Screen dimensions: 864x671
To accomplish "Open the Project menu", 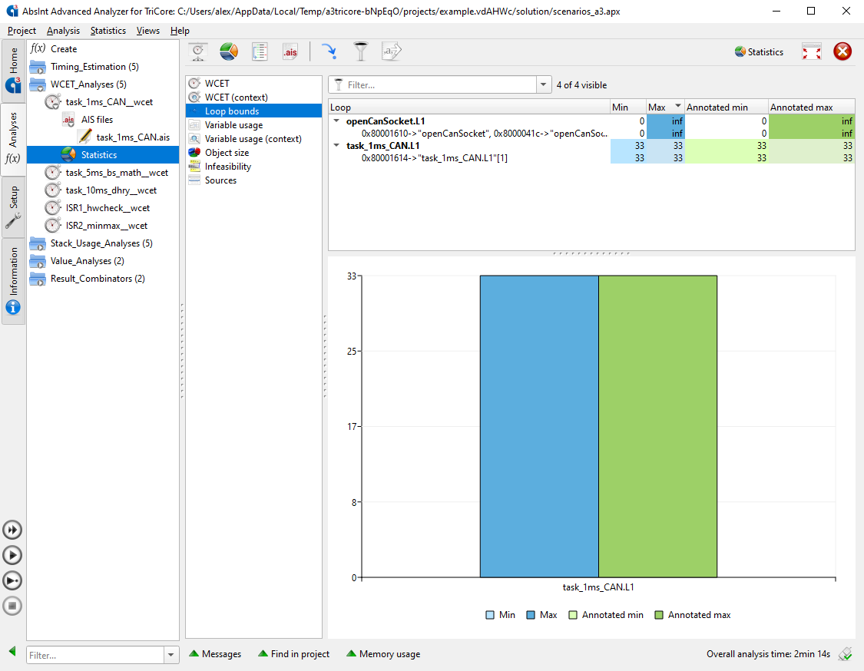I will point(22,31).
